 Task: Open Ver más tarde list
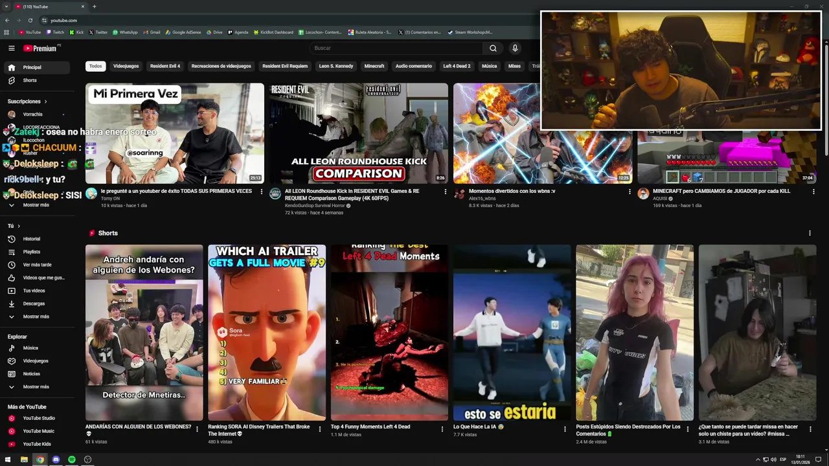(x=39, y=265)
